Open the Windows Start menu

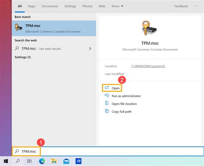click(6, 161)
